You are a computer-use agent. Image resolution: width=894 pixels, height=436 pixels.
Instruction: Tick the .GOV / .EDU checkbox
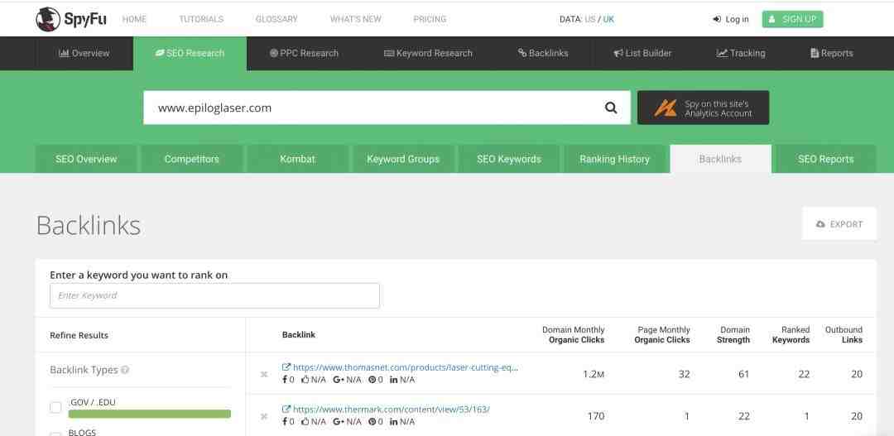tap(55, 408)
